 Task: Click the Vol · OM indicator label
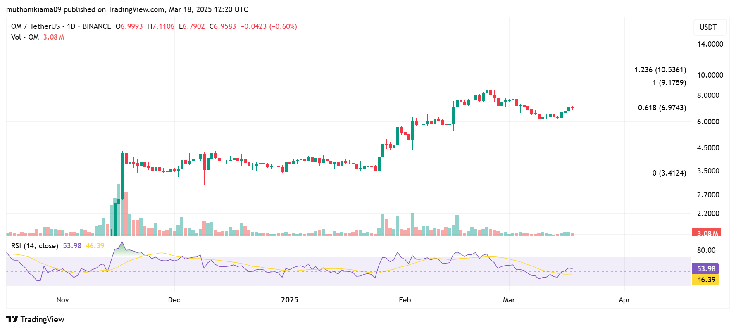(25, 37)
